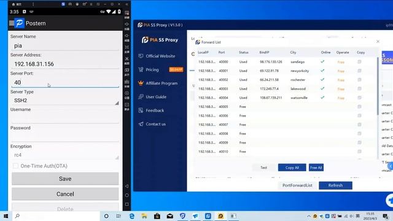Close the Forward List dialog
This screenshot has height=221, width=393.
378,41
